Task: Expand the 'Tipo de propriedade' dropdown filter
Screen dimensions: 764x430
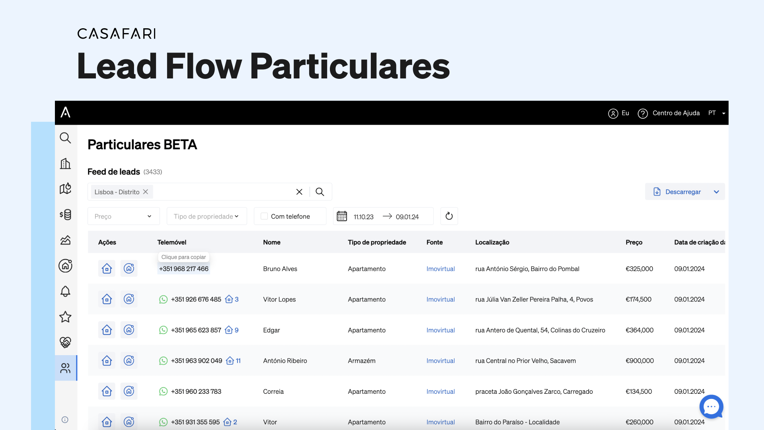Action: tap(205, 216)
